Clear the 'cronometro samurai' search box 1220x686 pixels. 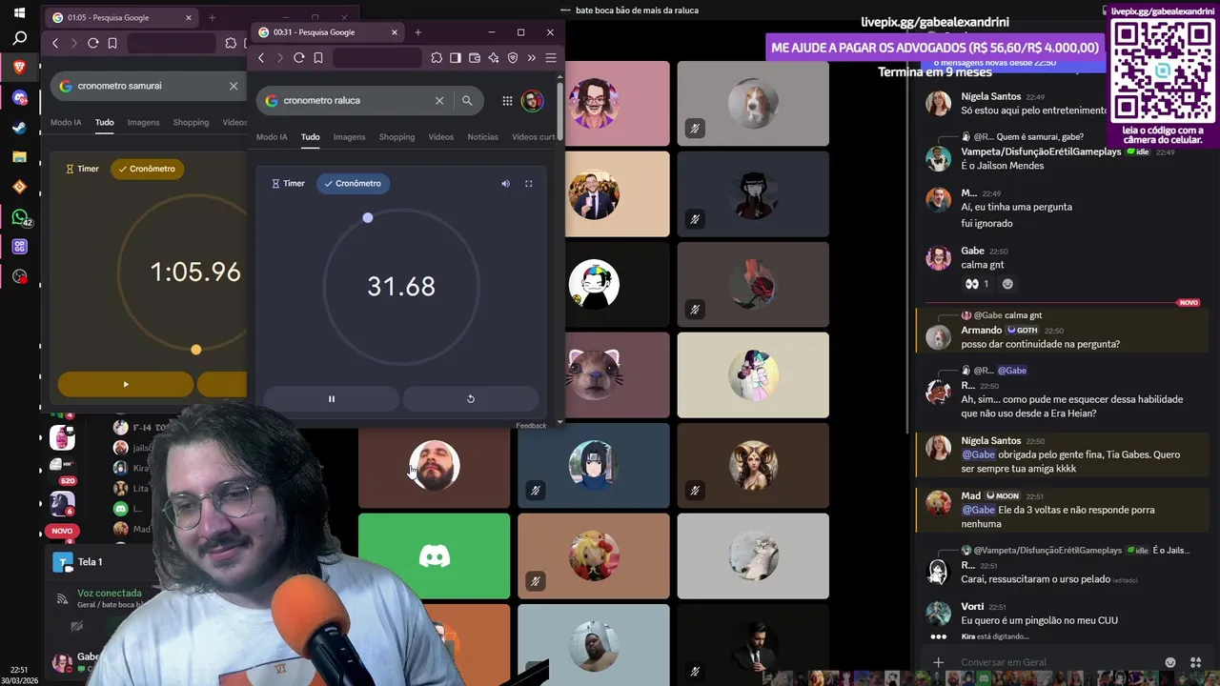[234, 86]
